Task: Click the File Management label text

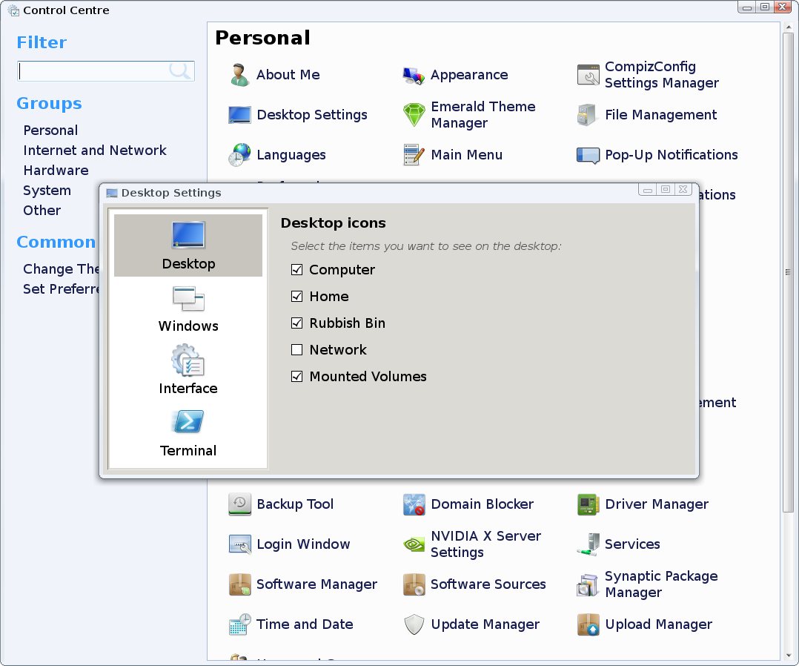Action: 661,115
